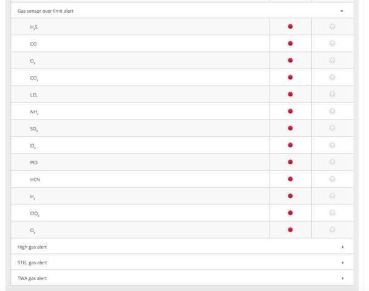Select the unselected radio button for H₂S

pyautogui.click(x=332, y=27)
